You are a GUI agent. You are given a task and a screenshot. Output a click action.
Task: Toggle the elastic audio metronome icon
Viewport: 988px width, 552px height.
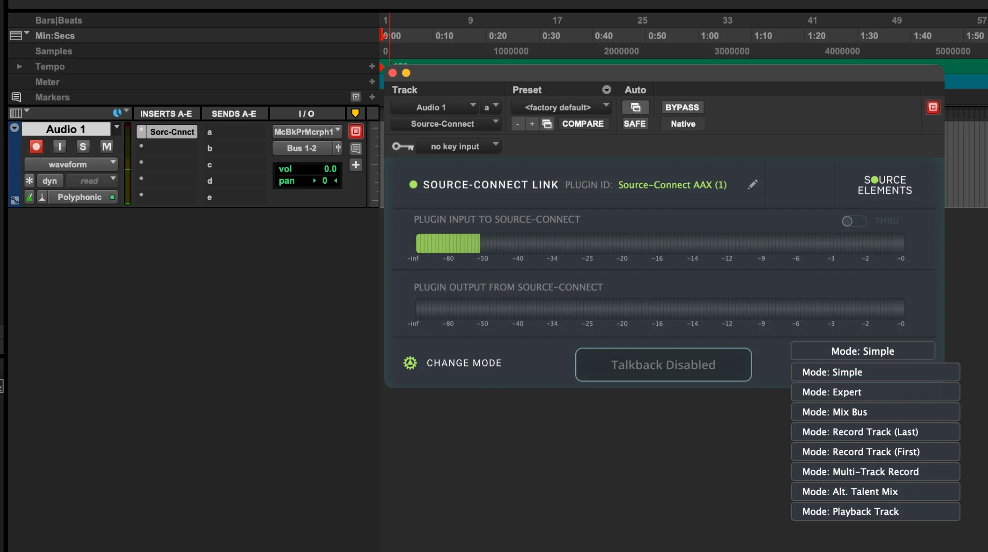29,197
